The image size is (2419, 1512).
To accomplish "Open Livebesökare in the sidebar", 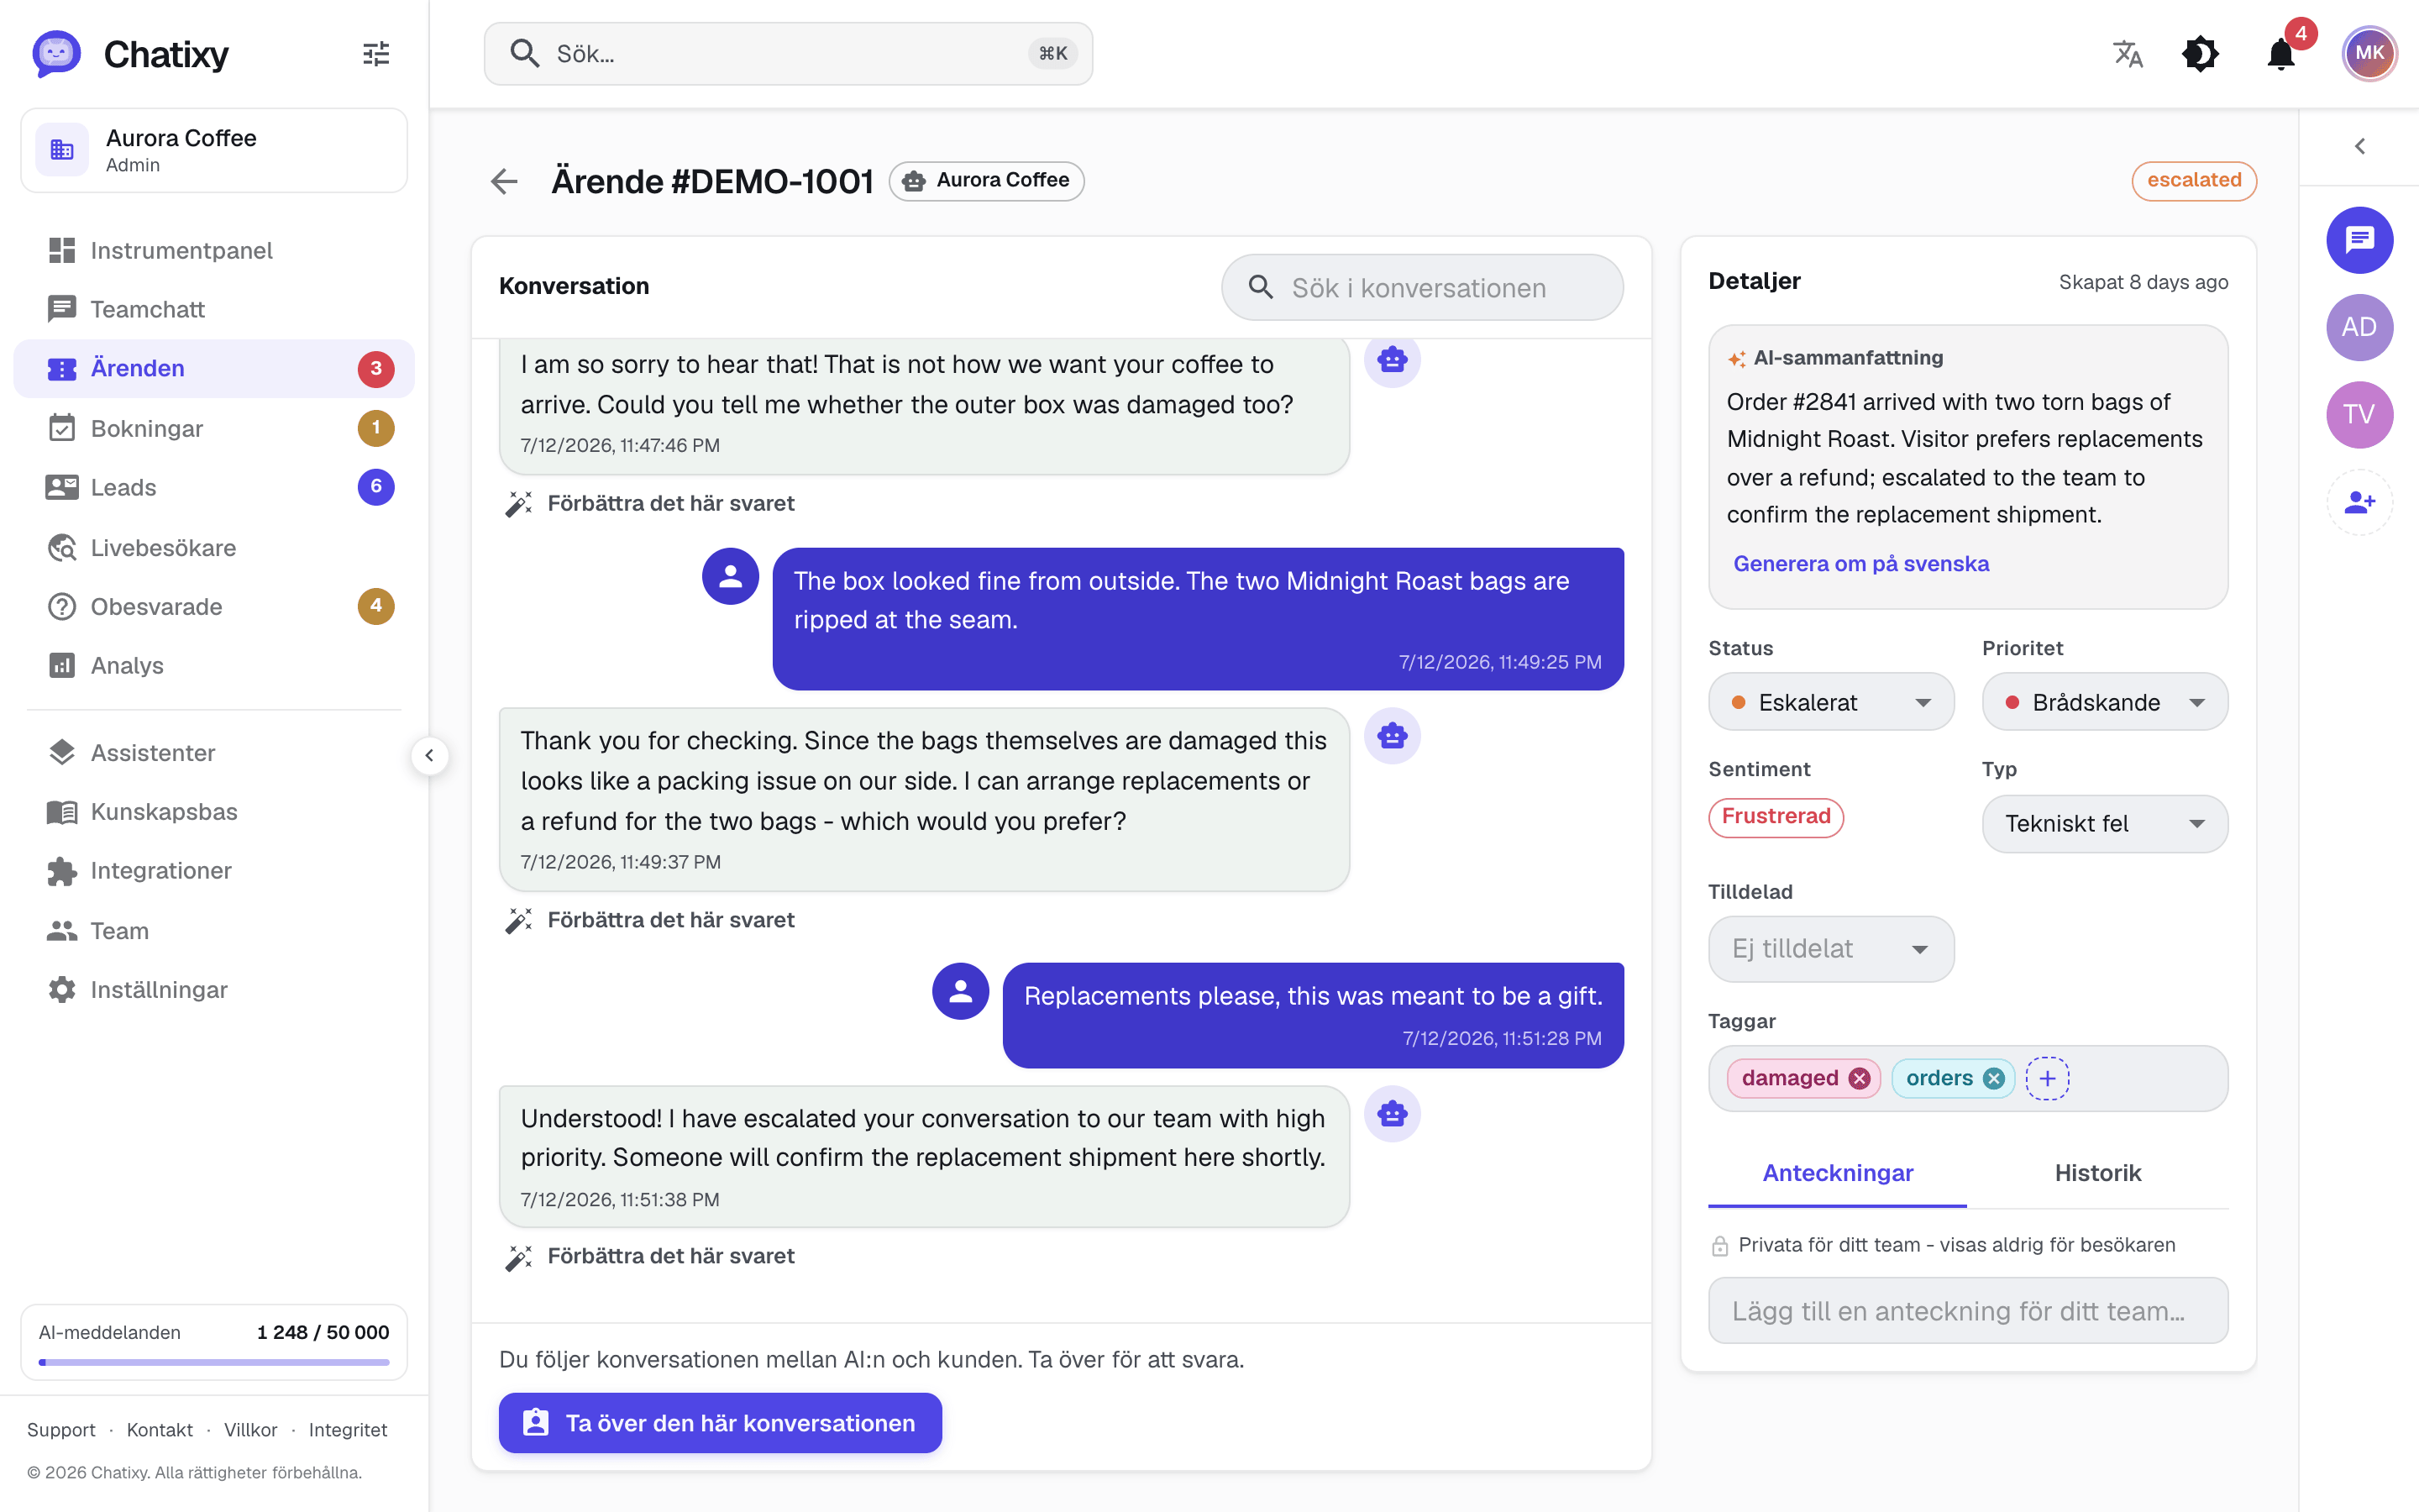I will [214, 547].
